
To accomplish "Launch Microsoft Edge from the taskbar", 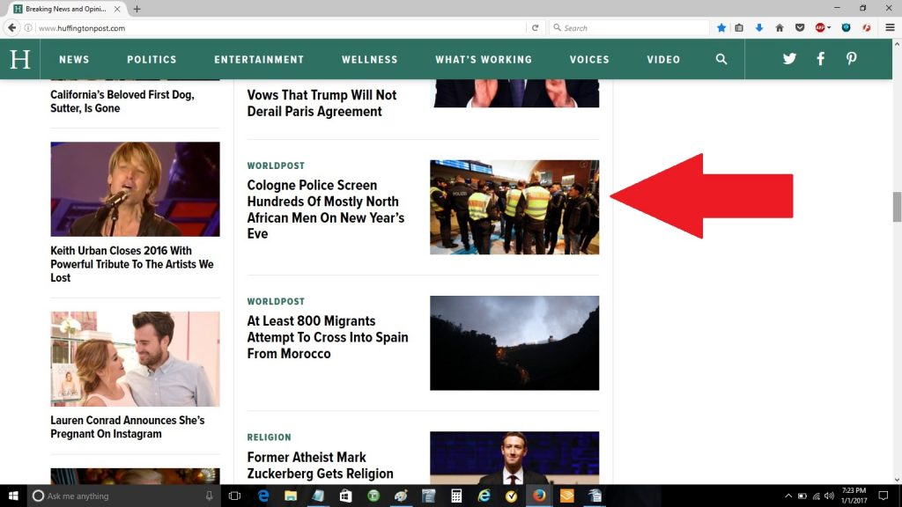I will (262, 496).
